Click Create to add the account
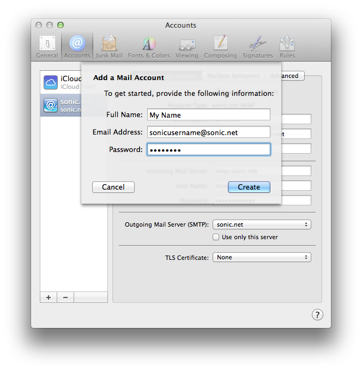Viewport: 362px width, 371px height. pyautogui.click(x=249, y=187)
